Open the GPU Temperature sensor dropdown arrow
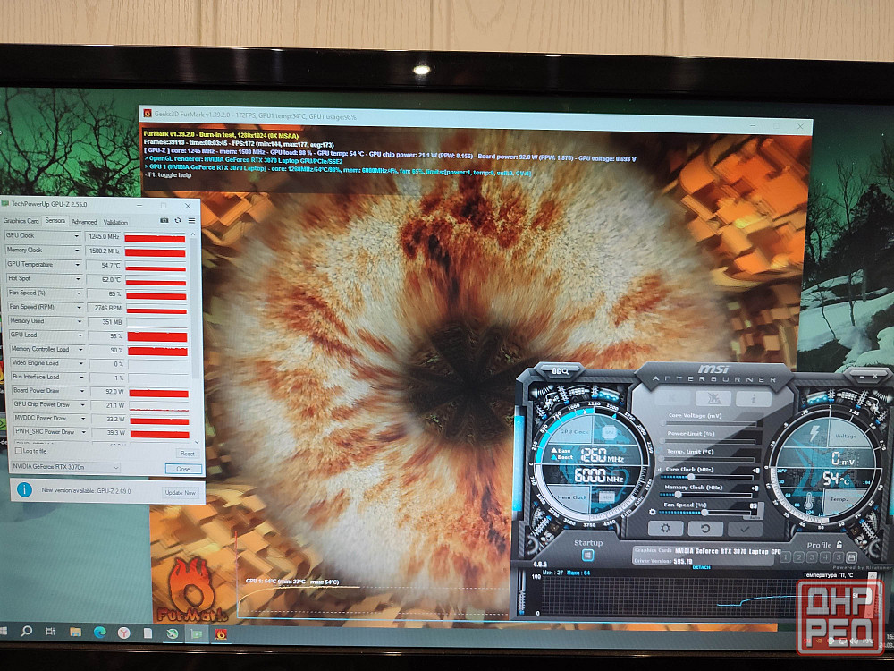Image resolution: width=894 pixels, height=671 pixels. (x=78, y=266)
